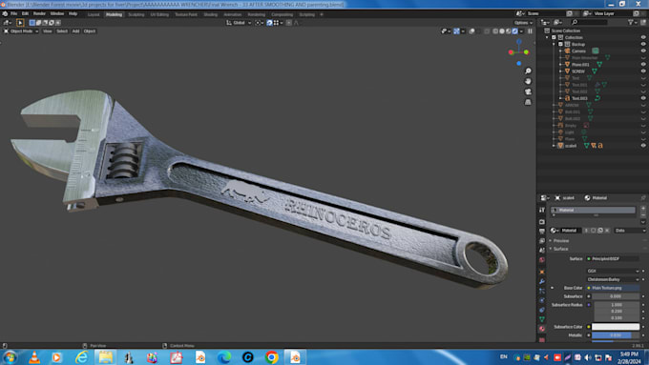Screen dimensions: 649x365
Task: Open Windows Start button
Action: click(x=10, y=357)
